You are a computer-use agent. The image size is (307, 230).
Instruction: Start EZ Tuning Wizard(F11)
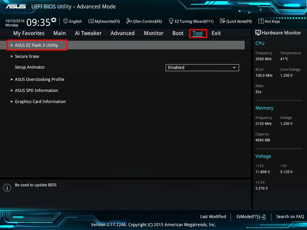point(194,21)
